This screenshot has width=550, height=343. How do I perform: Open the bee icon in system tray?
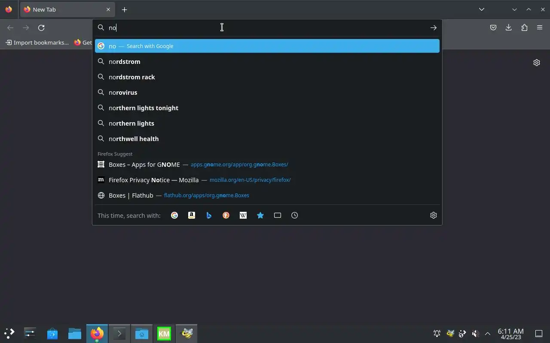pyautogui.click(x=450, y=333)
